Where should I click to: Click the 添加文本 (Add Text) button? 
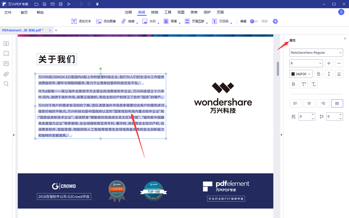tap(81, 21)
